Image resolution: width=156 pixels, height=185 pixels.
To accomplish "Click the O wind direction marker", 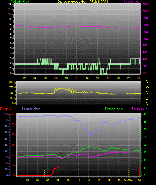I will [x=147, y=98].
